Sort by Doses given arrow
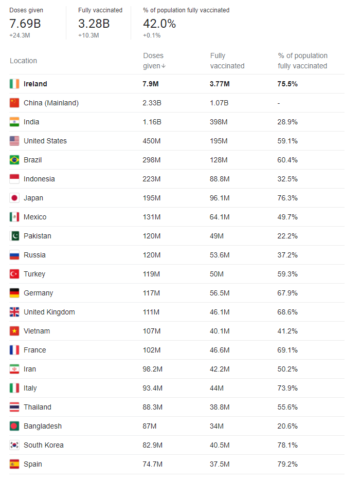 164,66
